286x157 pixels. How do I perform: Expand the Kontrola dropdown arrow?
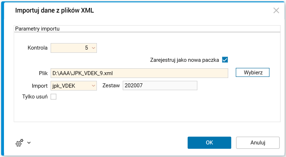pos(93,48)
